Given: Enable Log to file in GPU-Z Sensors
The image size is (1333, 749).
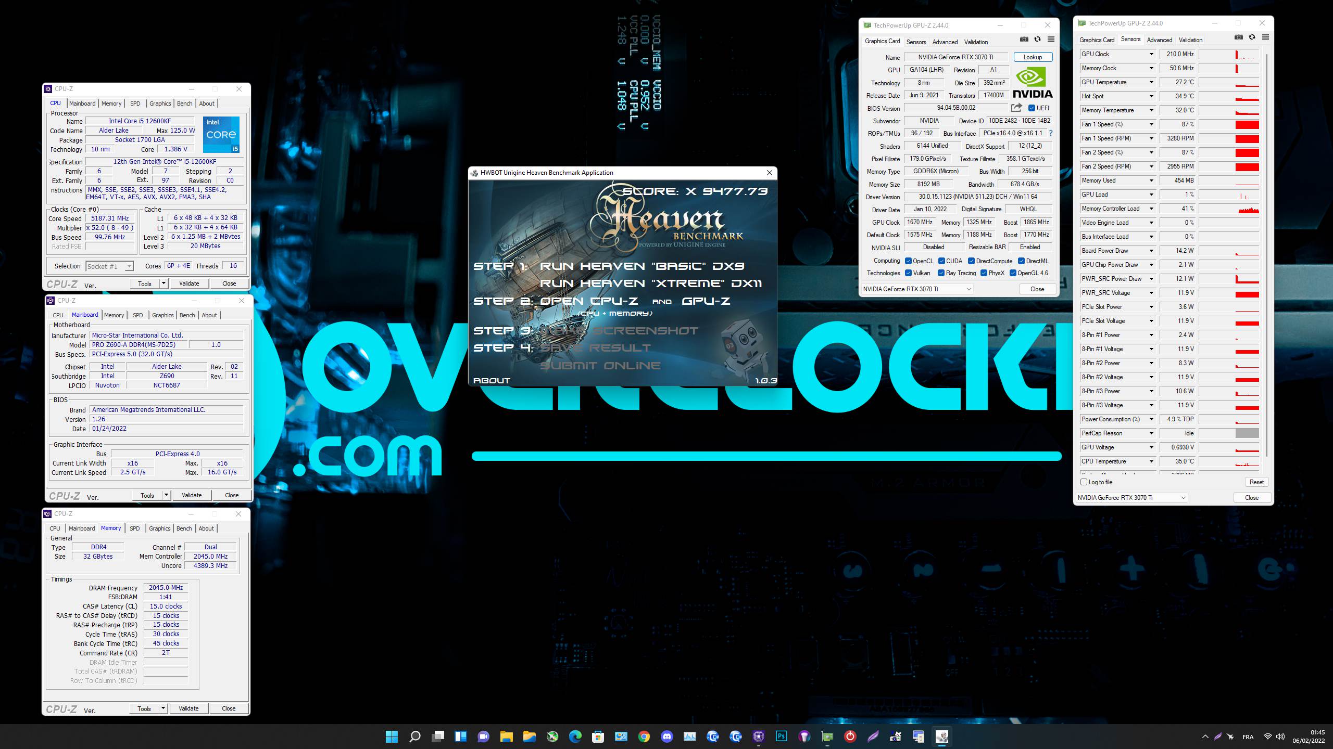Looking at the screenshot, I should (1084, 482).
